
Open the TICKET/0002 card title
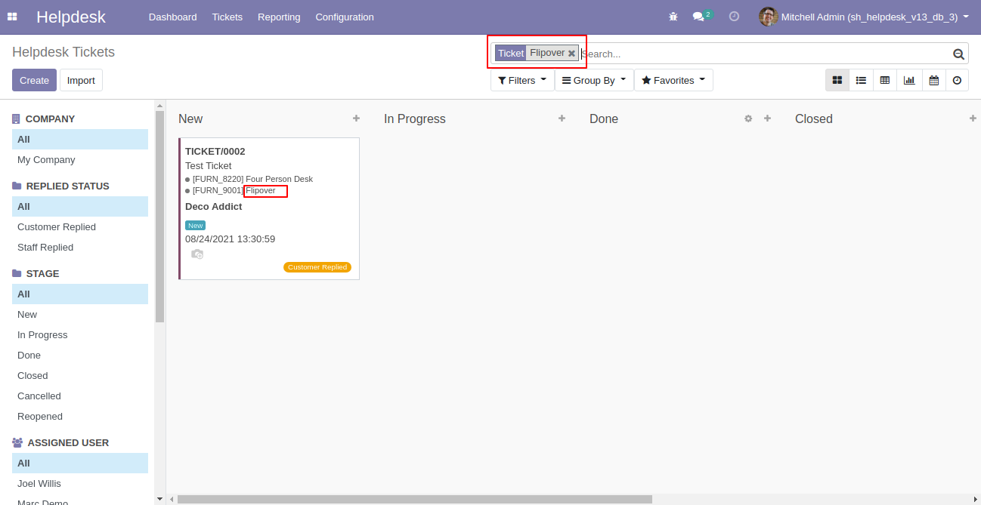215,151
